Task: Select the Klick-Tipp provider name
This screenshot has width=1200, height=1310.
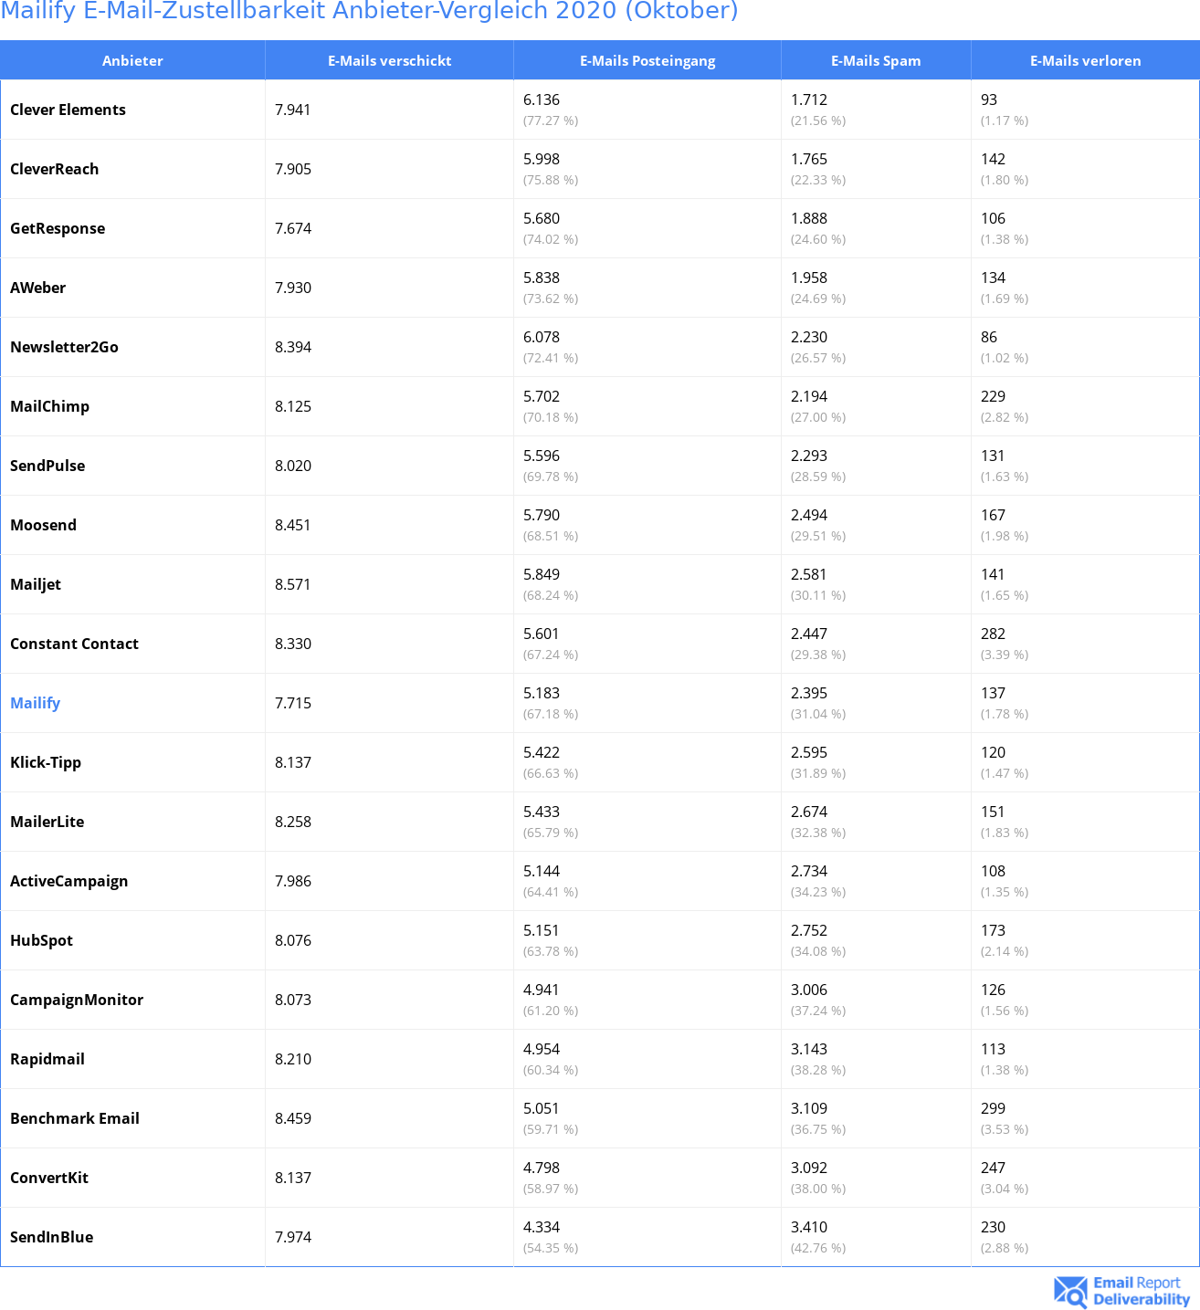Action: coord(46,762)
